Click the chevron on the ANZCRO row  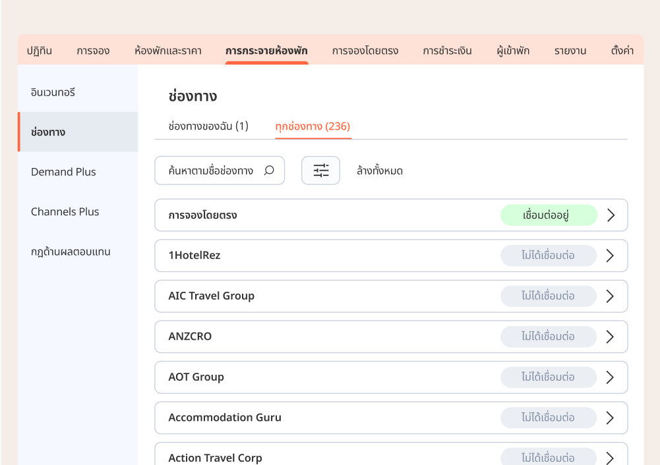(x=610, y=337)
